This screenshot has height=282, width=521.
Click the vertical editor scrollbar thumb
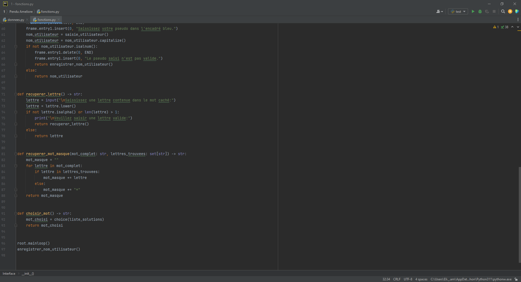pos(519,214)
